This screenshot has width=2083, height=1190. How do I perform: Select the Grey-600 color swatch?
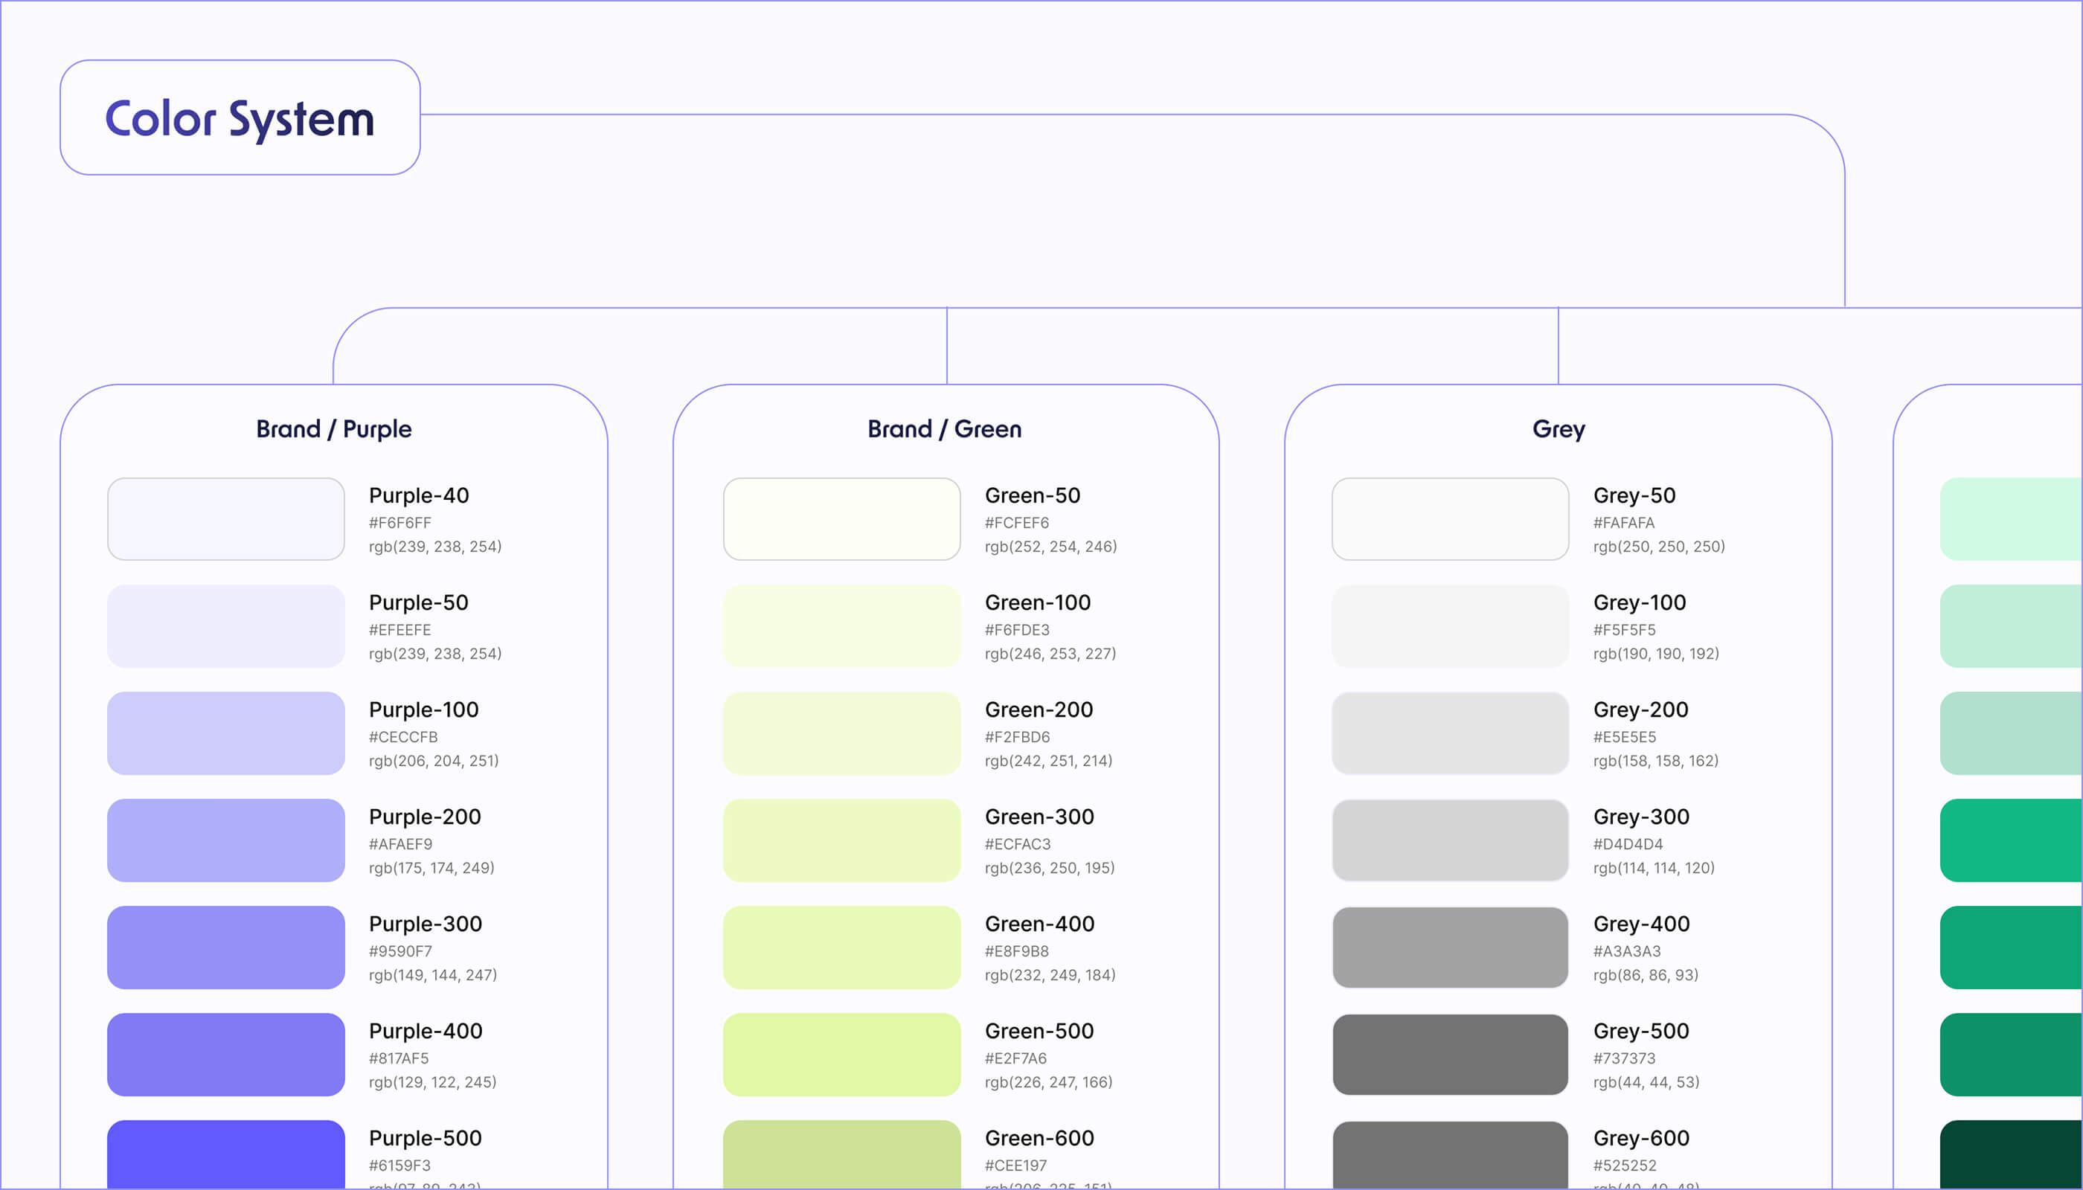(x=1448, y=1160)
